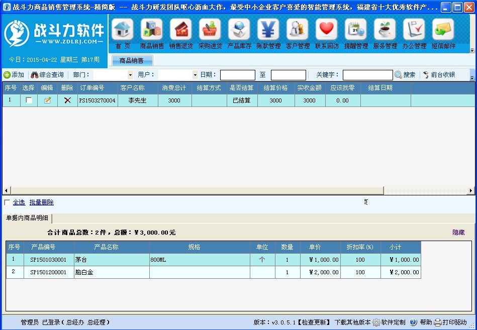Click the 批量删除 link

click(41, 202)
